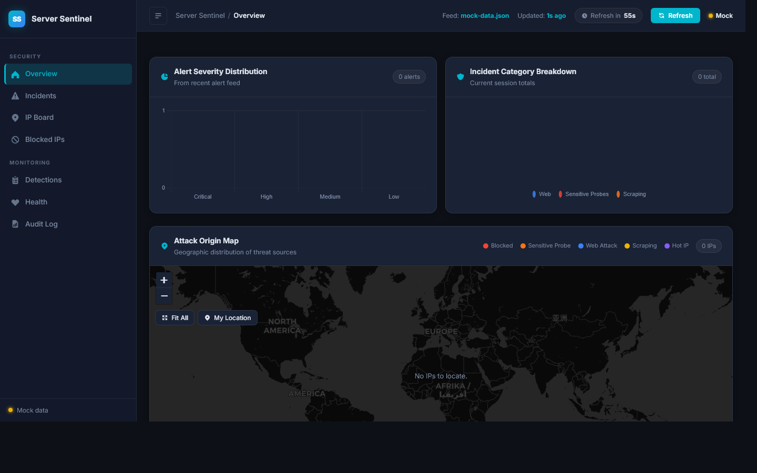Click the 0 IPs badge

pyautogui.click(x=709, y=246)
